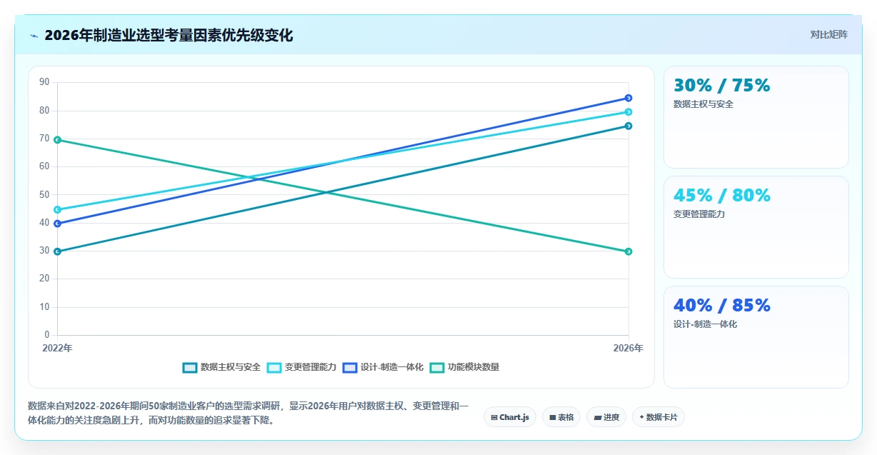Click 数据主权与安全 data point at 2026年

(x=628, y=126)
